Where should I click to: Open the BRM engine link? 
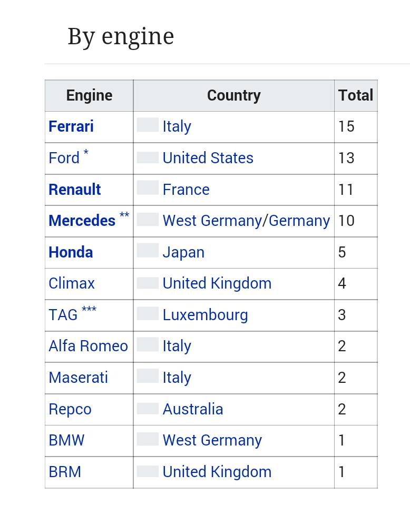pos(65,472)
